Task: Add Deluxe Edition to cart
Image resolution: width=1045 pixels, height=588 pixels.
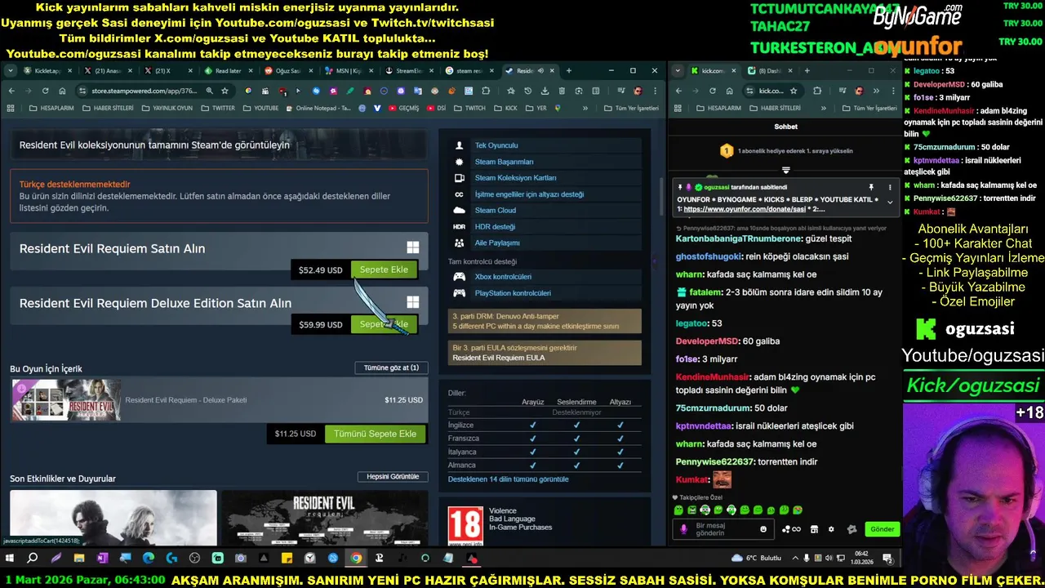Action: coord(384,324)
